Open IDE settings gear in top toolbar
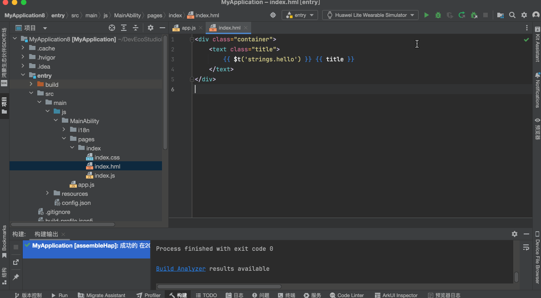The image size is (541, 298). (524, 15)
